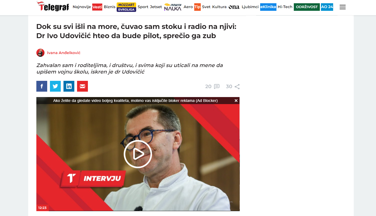Play the Intervju video
This screenshot has height=216, width=376.
[138, 154]
